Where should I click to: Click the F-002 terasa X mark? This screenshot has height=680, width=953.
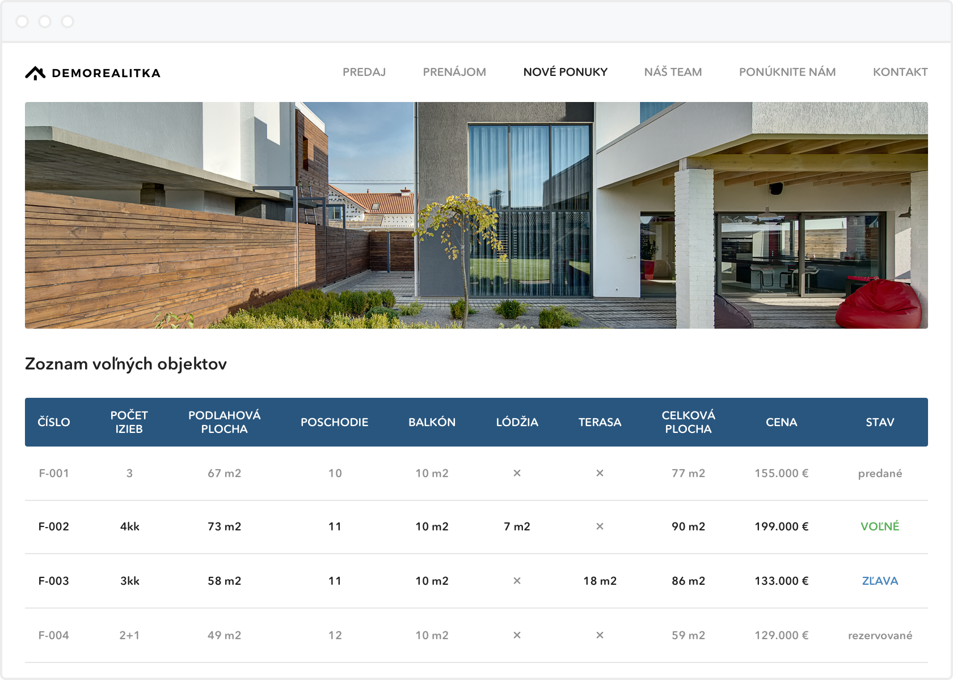(600, 526)
